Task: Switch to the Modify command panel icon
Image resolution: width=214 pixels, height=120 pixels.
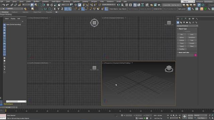Action: click(182, 19)
